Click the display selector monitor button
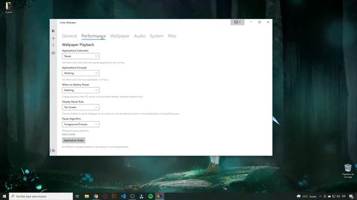This screenshot has width=357, height=200. point(237,22)
